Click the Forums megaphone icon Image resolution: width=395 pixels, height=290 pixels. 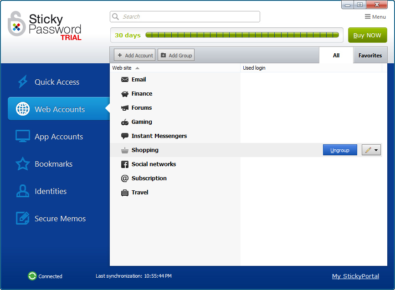(x=125, y=108)
